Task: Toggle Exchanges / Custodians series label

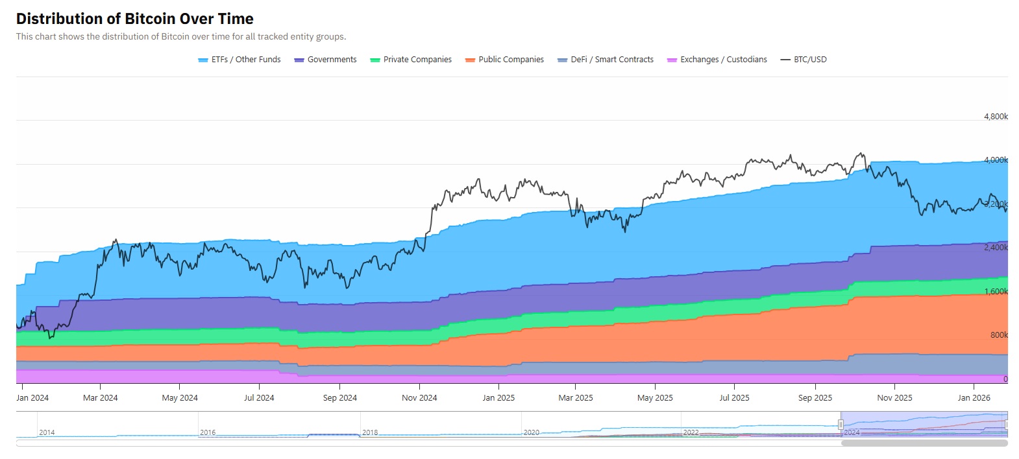Action: tap(723, 60)
